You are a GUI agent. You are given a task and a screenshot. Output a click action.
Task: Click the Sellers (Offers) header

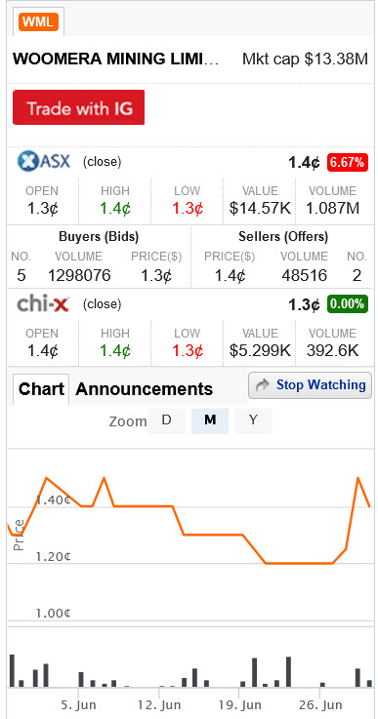(x=283, y=237)
